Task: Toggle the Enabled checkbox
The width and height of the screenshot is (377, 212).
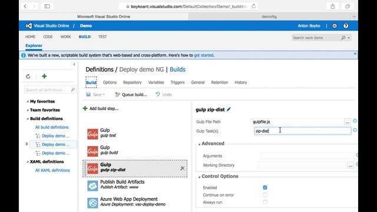Action: tap(264, 187)
